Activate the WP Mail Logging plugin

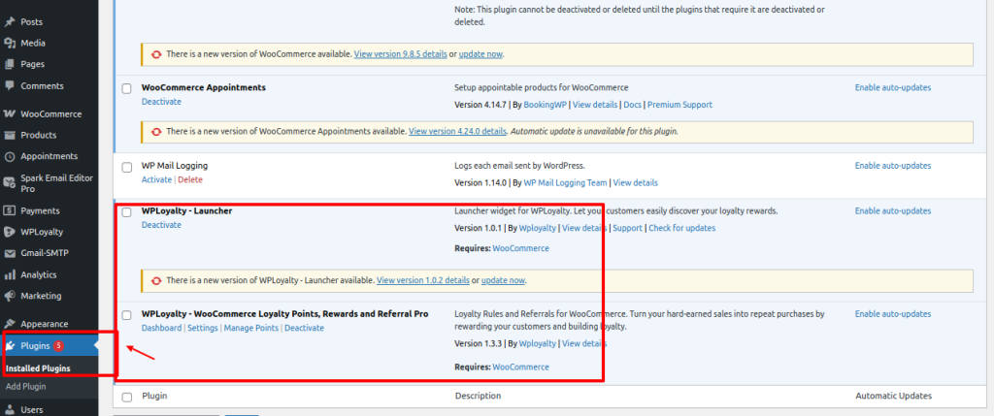(156, 179)
